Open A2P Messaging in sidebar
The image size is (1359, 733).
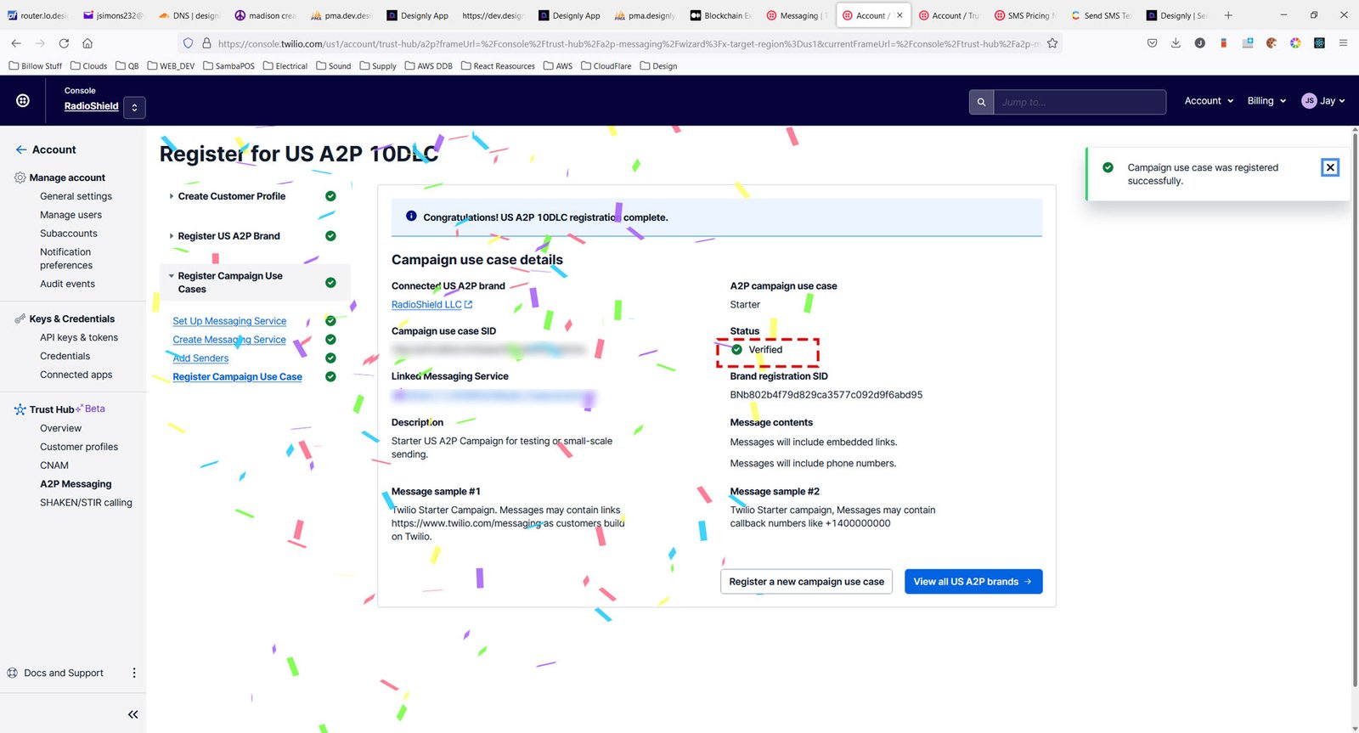(76, 484)
